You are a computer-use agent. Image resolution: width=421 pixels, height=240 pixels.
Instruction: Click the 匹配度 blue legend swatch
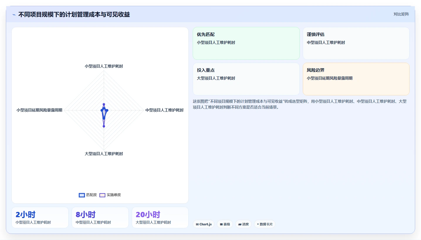82,195
